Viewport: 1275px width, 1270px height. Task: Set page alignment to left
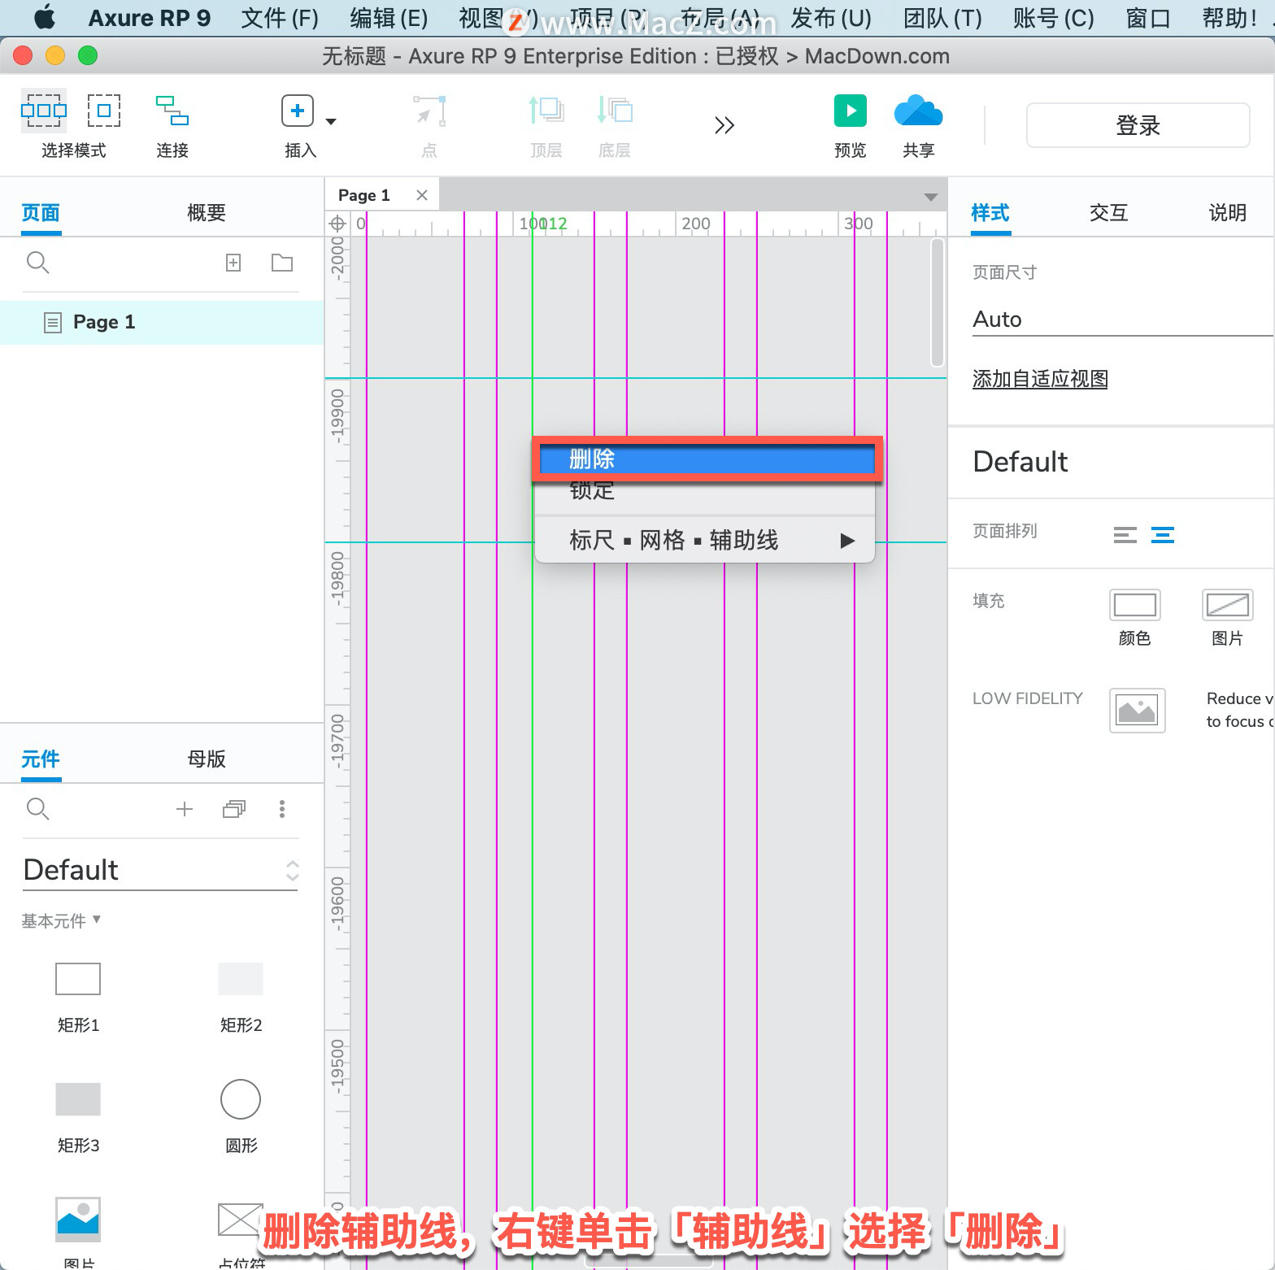point(1125,535)
